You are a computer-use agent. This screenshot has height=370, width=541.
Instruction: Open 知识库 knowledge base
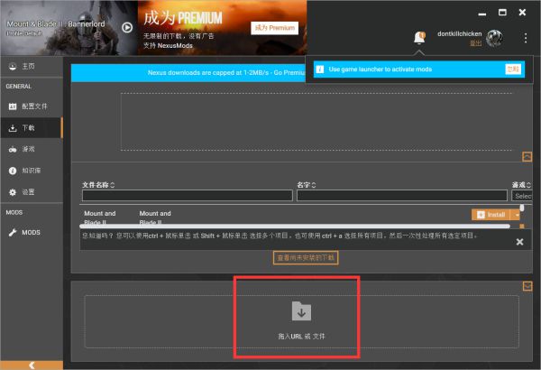pos(31,171)
